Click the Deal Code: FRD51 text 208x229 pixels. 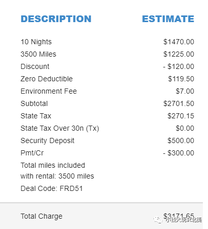click(51, 188)
